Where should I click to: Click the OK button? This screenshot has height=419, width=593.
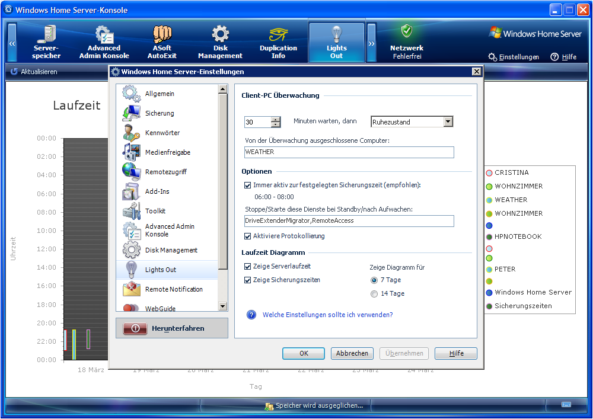click(303, 353)
